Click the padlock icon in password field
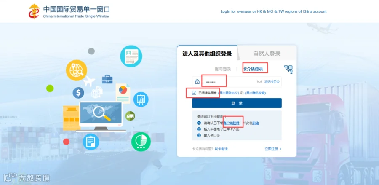The height and width of the screenshot is (185, 379). [x=197, y=82]
